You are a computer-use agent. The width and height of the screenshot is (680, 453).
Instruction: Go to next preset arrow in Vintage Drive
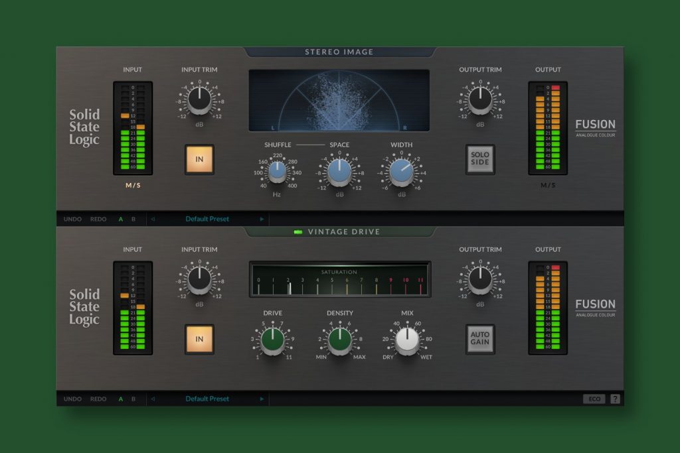click(262, 399)
